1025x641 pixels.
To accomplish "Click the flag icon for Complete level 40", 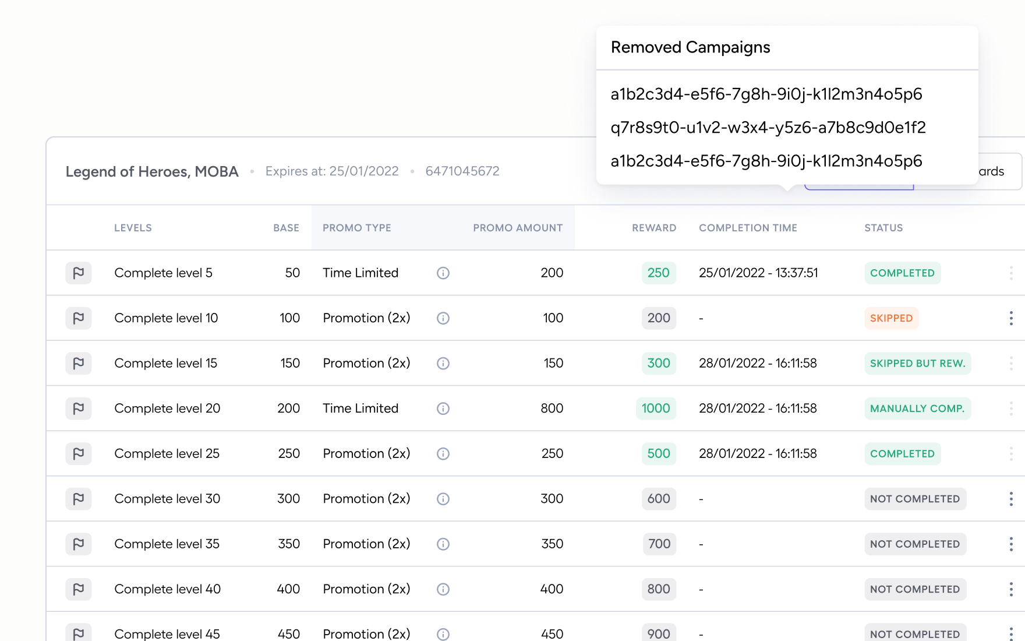I will pos(79,589).
